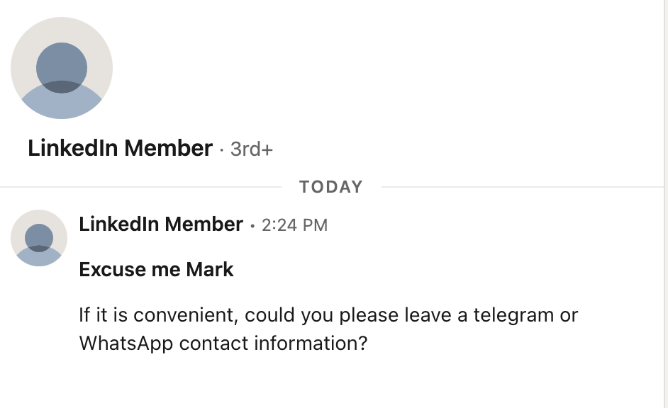Screen dimensions: 668x408
Task: Select the avatar thumbnail beside Excuse me Mark
Action: coord(38,237)
